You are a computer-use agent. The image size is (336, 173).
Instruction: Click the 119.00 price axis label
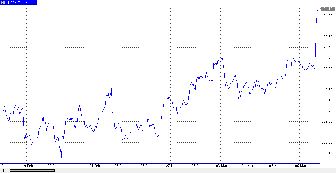(x=327, y=122)
